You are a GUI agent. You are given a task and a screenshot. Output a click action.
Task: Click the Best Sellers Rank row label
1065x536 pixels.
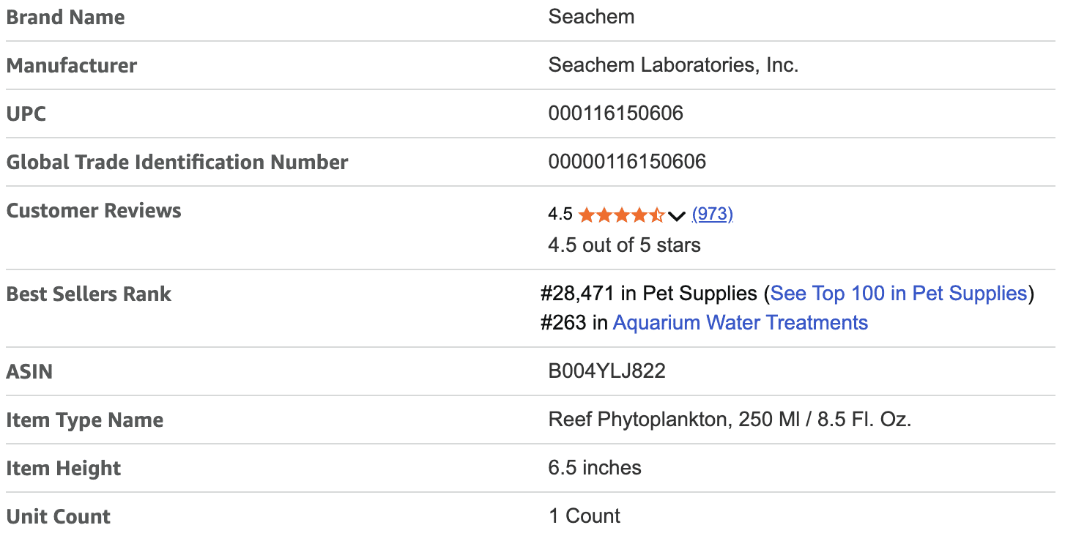click(89, 294)
